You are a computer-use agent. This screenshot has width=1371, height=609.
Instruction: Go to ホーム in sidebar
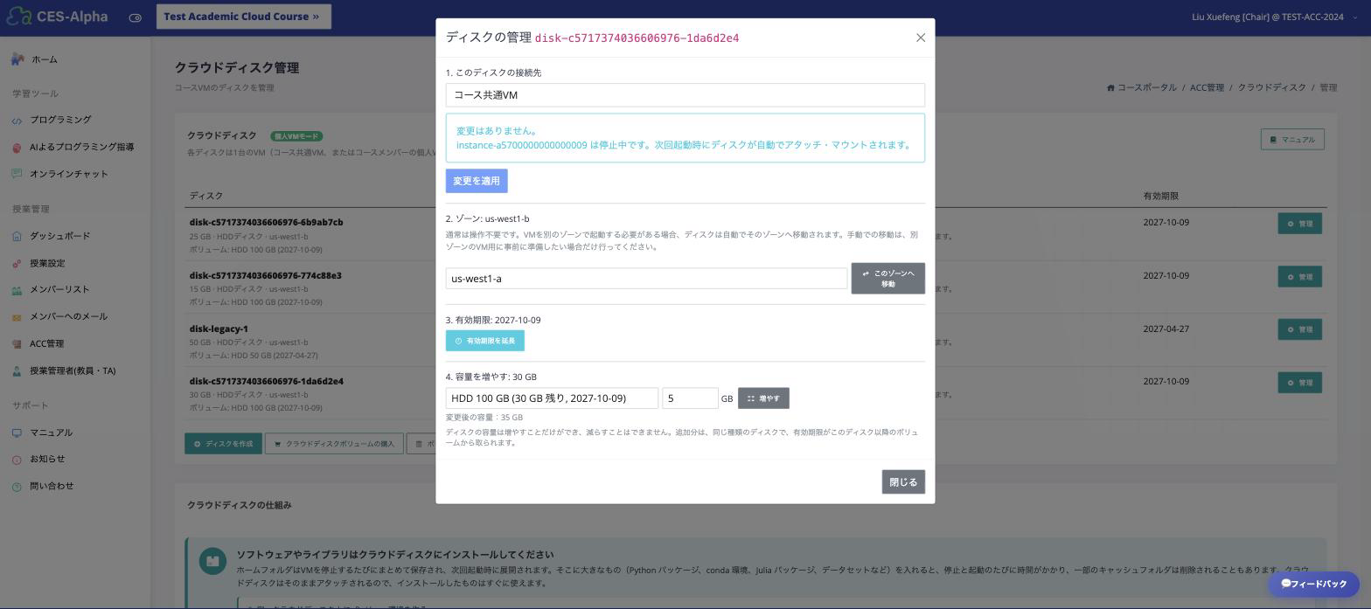point(45,59)
